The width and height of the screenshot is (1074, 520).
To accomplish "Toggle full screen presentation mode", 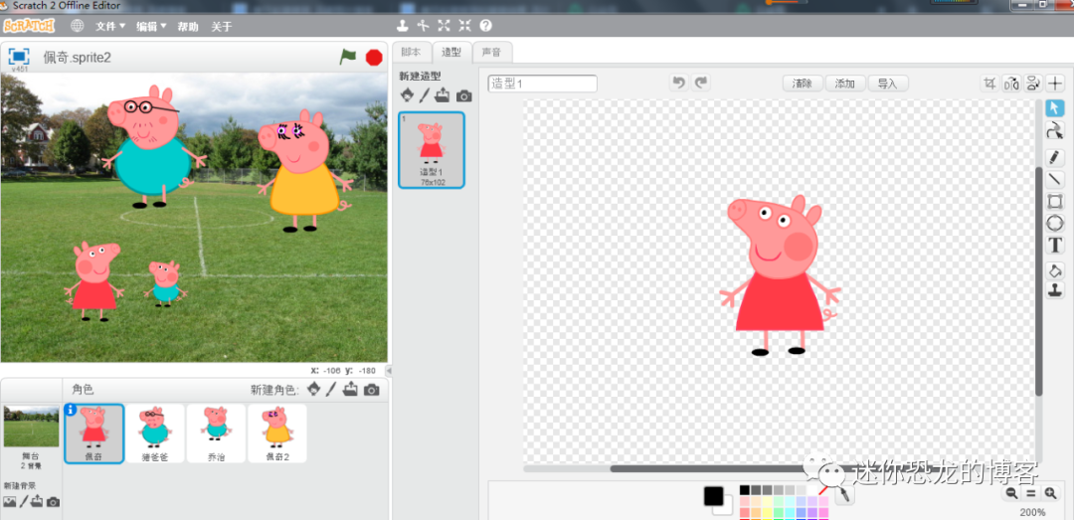I will (x=19, y=56).
